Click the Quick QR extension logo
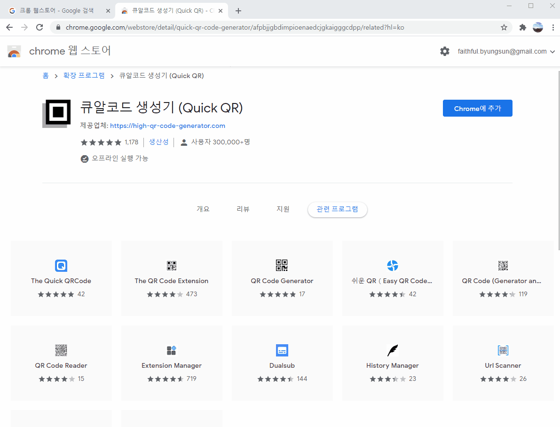The height and width of the screenshot is (427, 560). coord(57,114)
